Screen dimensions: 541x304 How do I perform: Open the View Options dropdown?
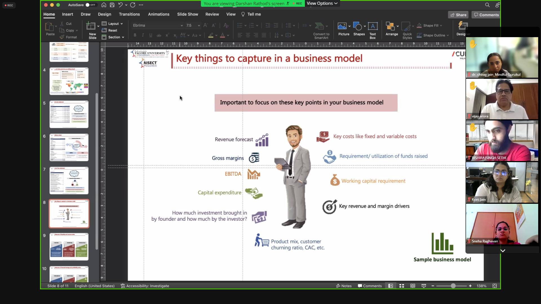point(322,3)
